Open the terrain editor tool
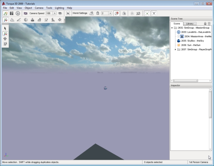 pyautogui.click(x=12, y=20)
